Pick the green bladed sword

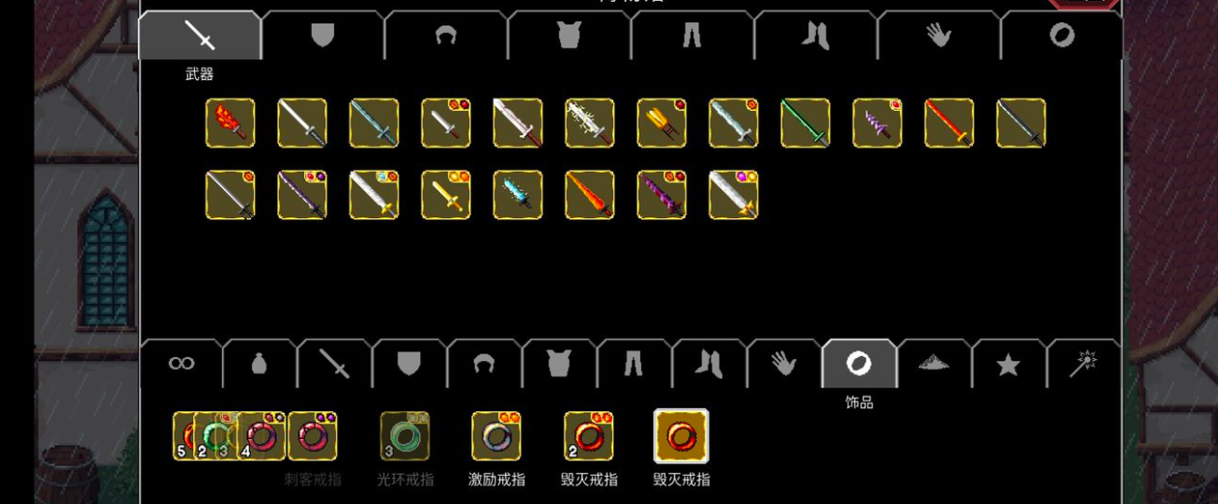[x=805, y=124]
